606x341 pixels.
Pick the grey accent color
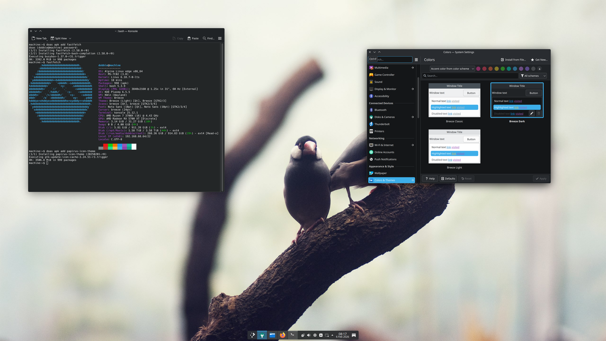(x=533, y=69)
